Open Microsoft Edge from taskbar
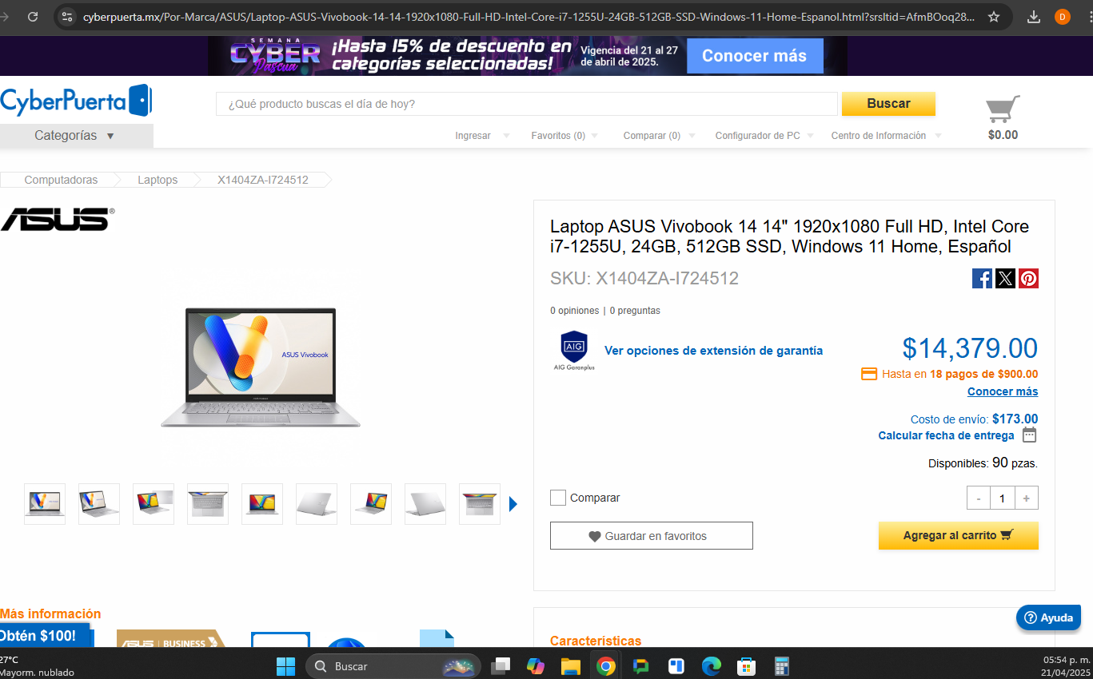This screenshot has height=679, width=1093. coord(711,665)
